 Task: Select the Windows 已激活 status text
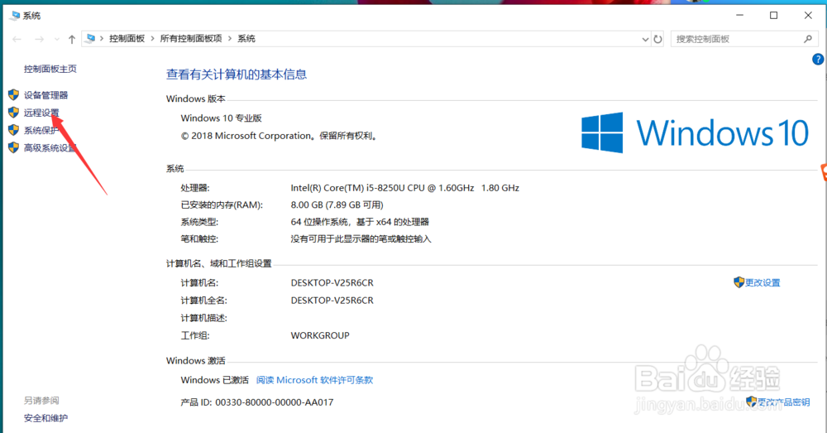coord(214,380)
